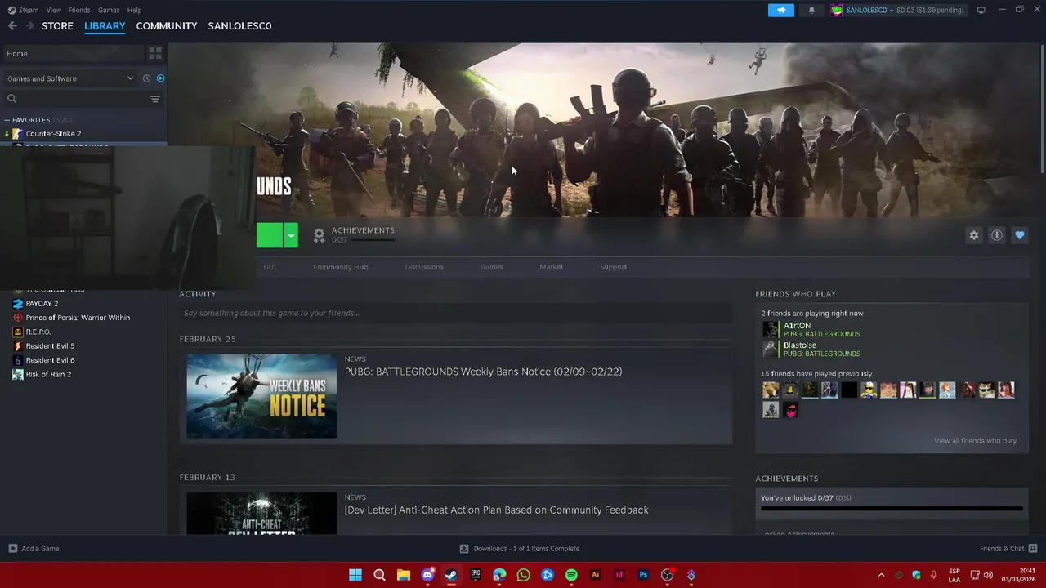The image size is (1046, 588).
Task: Open OBS Studio from the taskbar
Action: point(667,575)
